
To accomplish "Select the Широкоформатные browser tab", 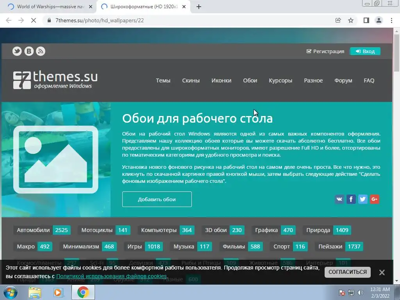I will 143,7.
